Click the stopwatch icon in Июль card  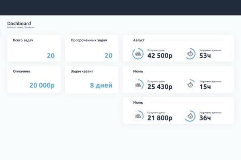pos(190,85)
